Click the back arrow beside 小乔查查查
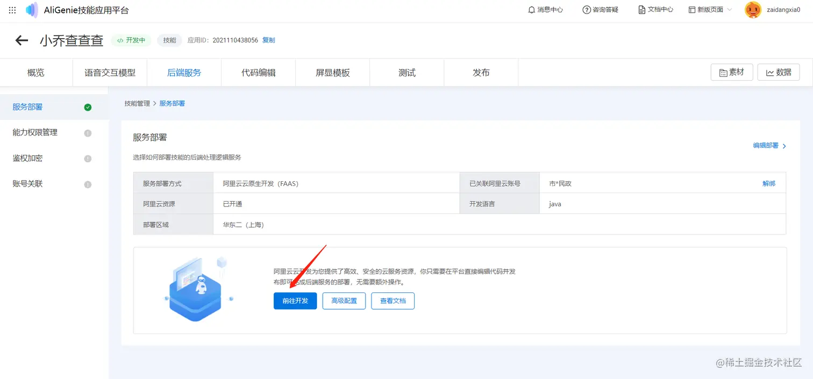 coord(22,40)
